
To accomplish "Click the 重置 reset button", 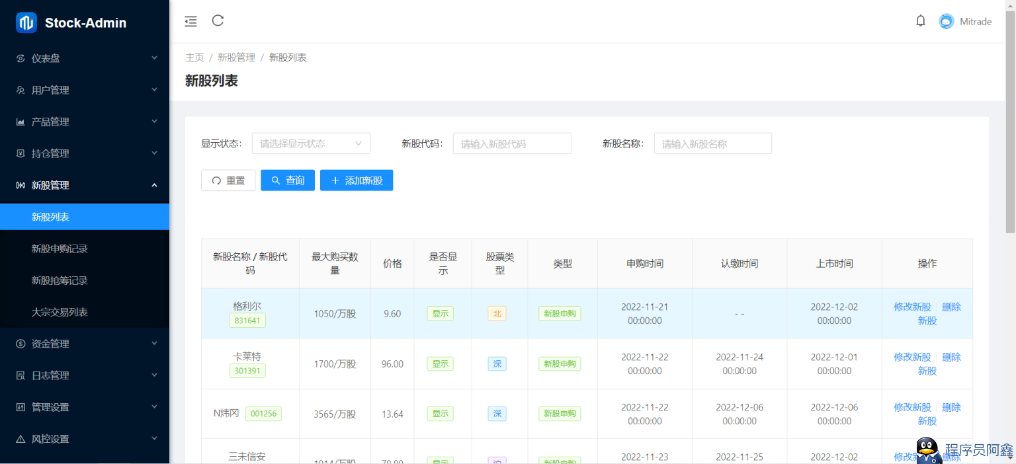I will pos(228,180).
